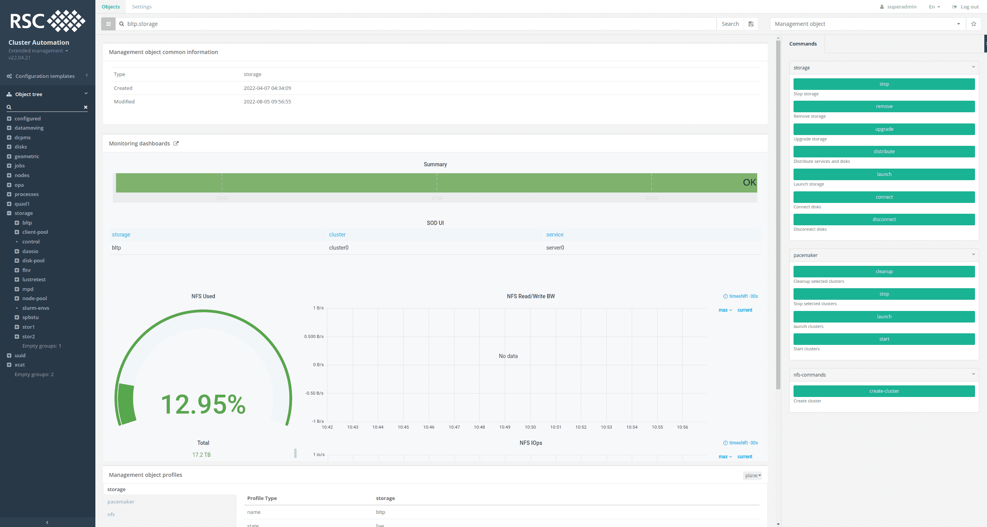This screenshot has width=987, height=527.
Task: Click the Configuration templates gear icon
Action: coord(9,76)
